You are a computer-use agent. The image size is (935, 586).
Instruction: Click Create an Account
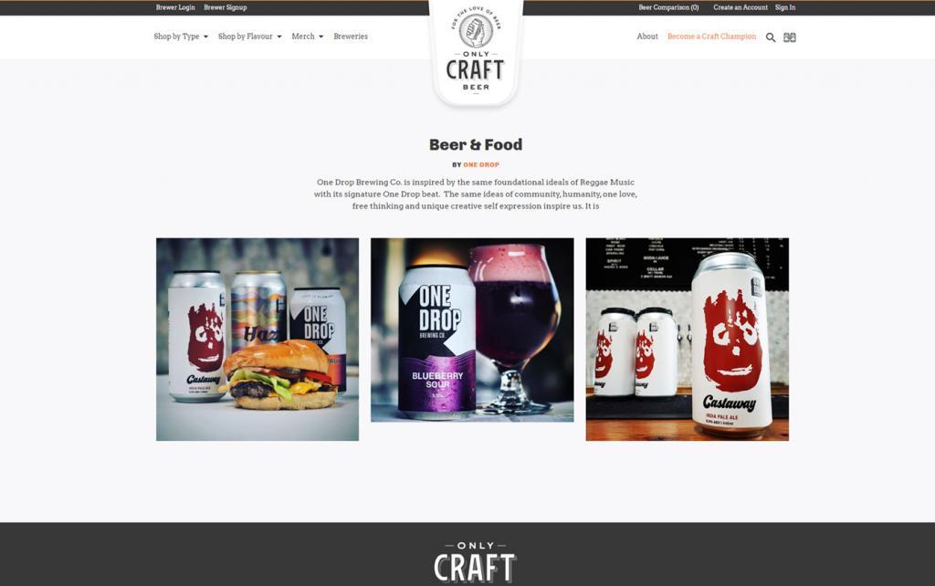[741, 7]
